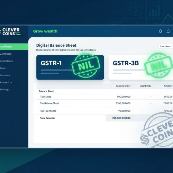Image resolution: width=173 pixels, height=173 pixels.
Task: Select the Balance Sheet section row label
Action: pyautogui.click(x=46, y=91)
